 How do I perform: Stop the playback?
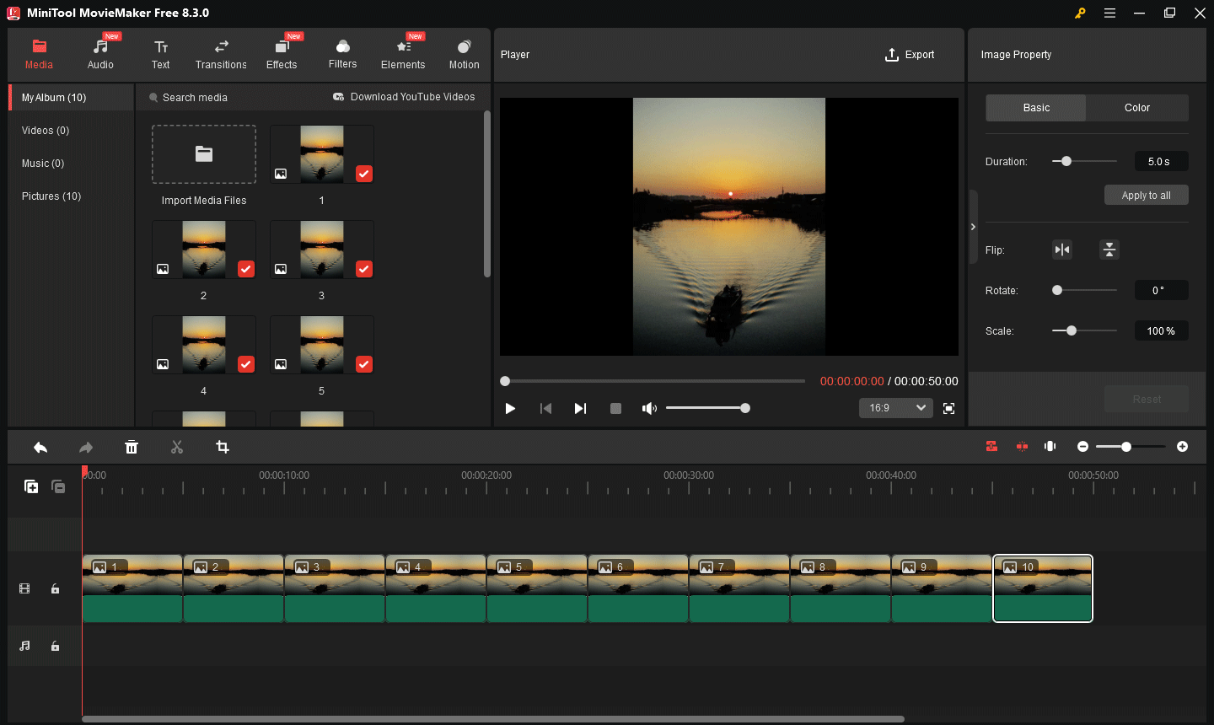pos(615,408)
